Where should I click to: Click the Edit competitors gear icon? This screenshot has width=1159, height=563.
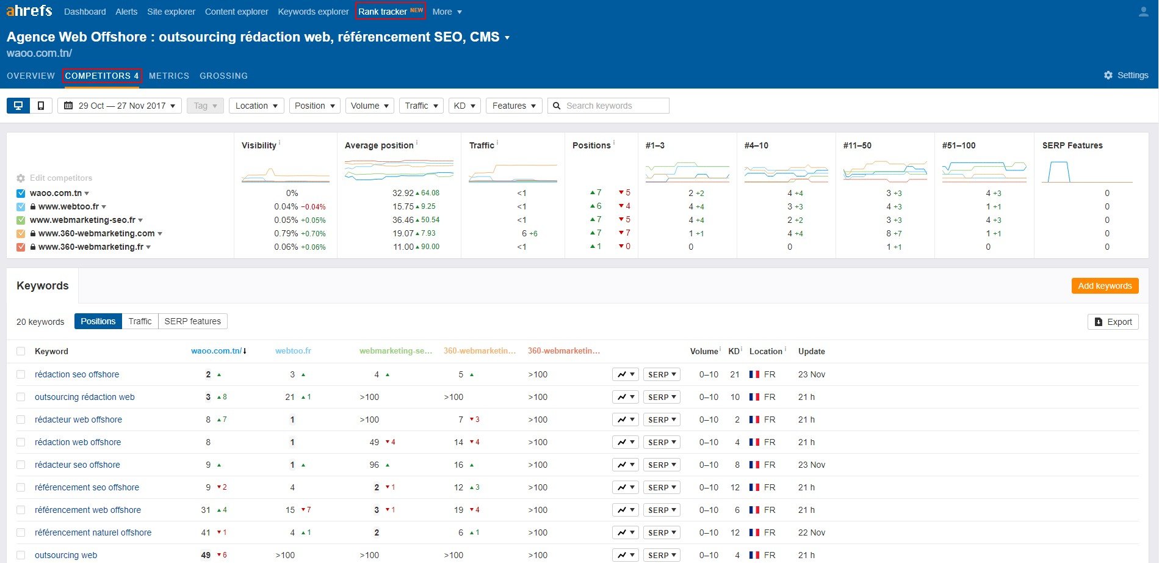pos(21,178)
